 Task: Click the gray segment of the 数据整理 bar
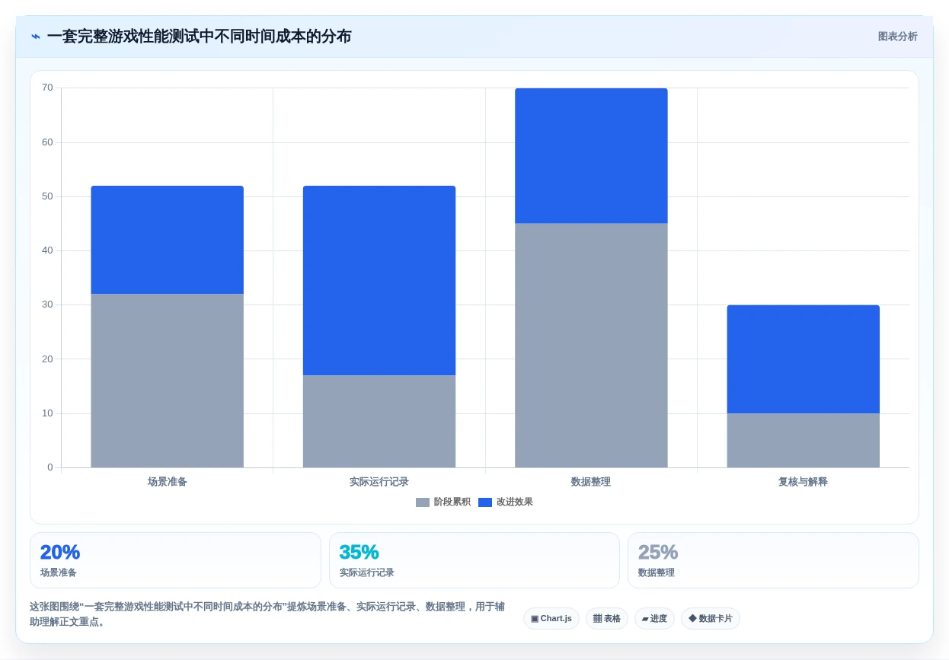[x=591, y=346]
